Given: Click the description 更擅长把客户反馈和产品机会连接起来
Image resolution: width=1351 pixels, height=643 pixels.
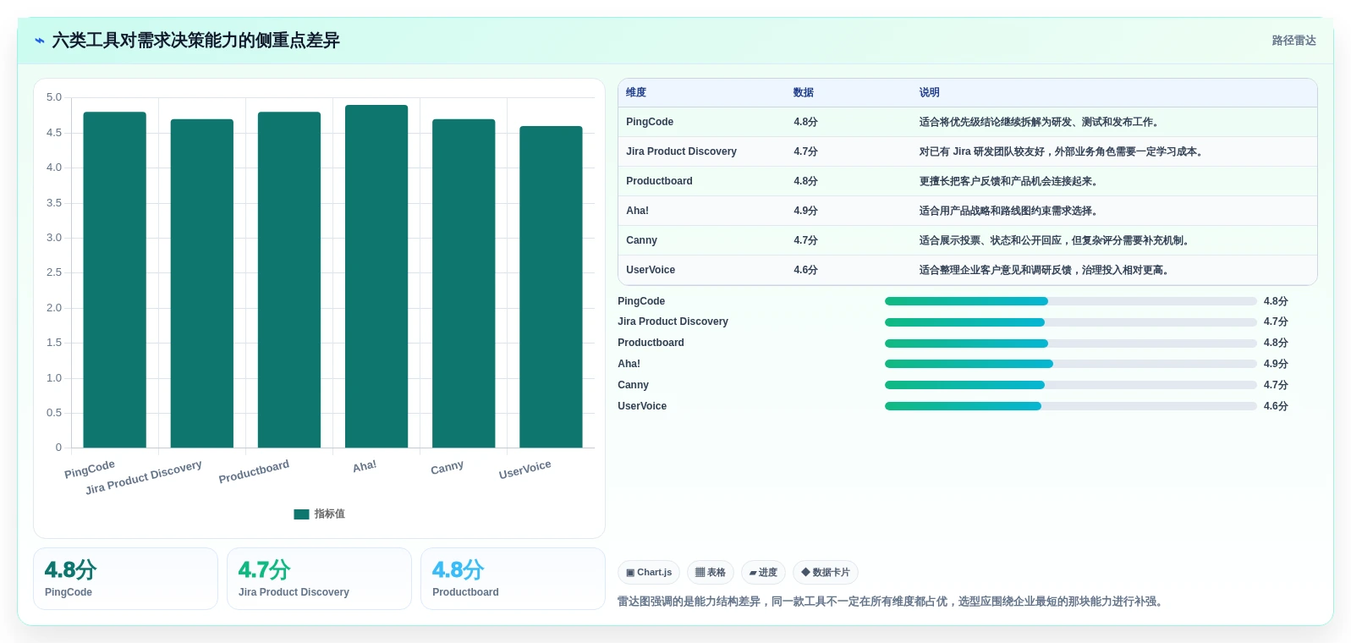Looking at the screenshot, I should coord(1008,181).
